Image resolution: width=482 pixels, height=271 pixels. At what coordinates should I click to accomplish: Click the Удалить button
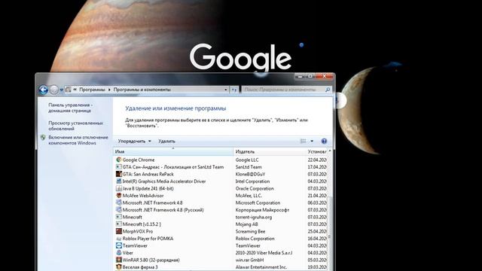pyautogui.click(x=166, y=141)
